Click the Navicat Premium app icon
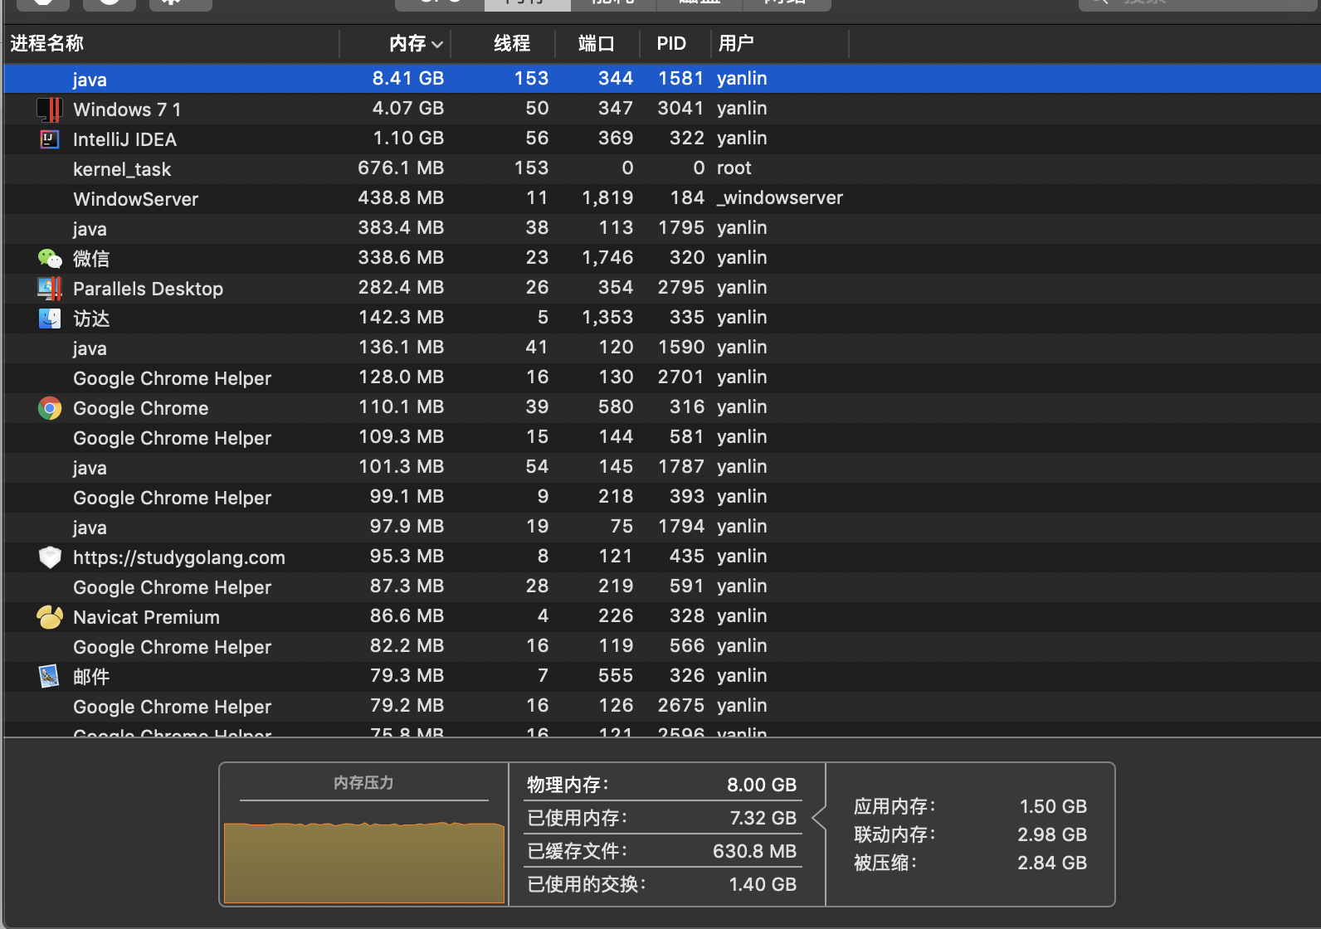The image size is (1321, 929). (x=50, y=617)
